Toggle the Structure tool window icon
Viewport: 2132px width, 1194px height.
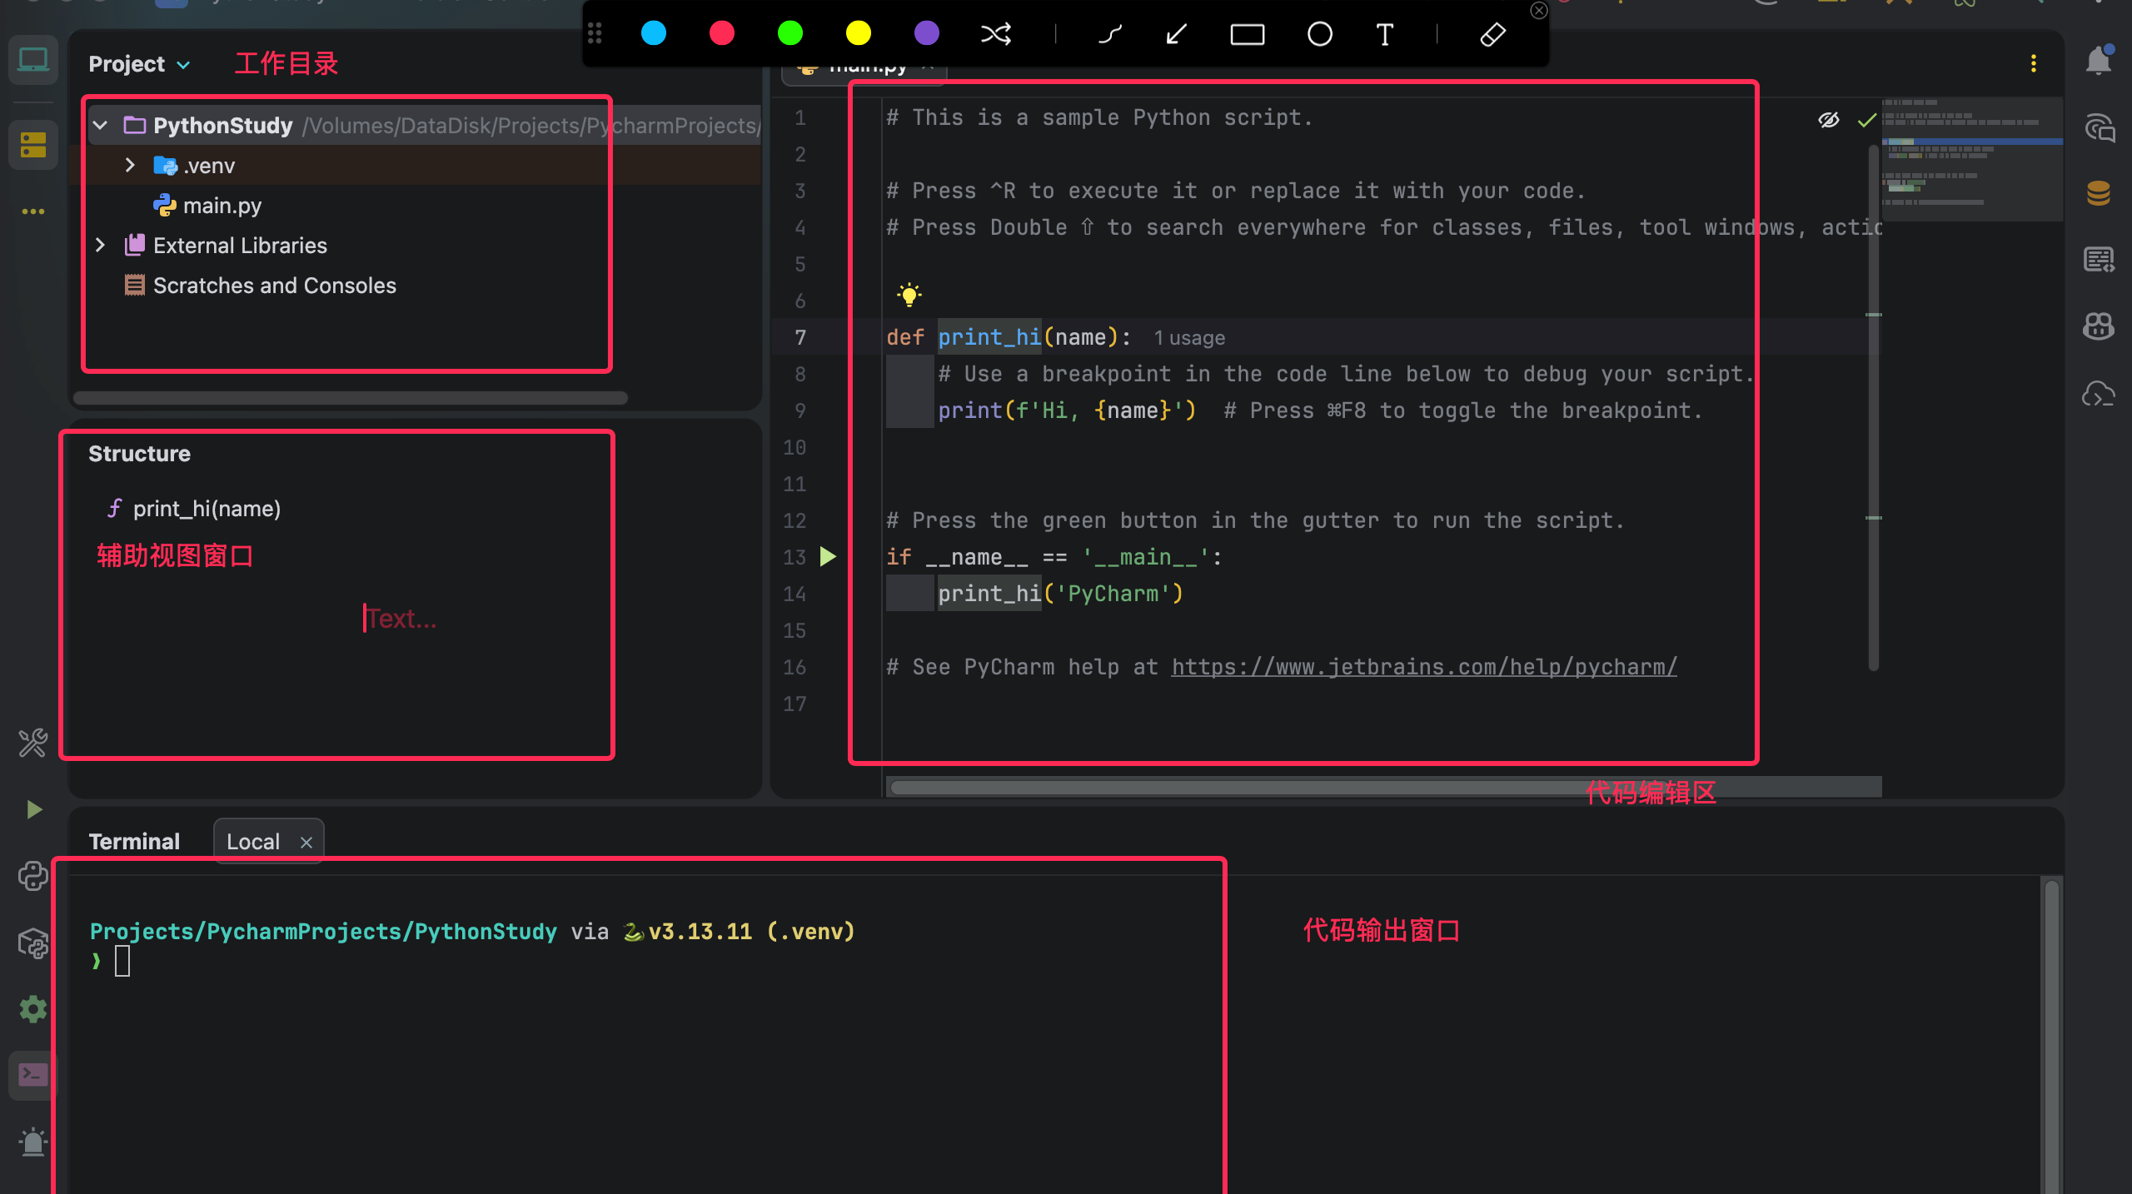pos(33,145)
